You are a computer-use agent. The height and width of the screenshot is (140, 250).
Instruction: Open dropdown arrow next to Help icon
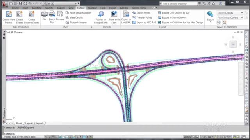[x=224, y=3]
